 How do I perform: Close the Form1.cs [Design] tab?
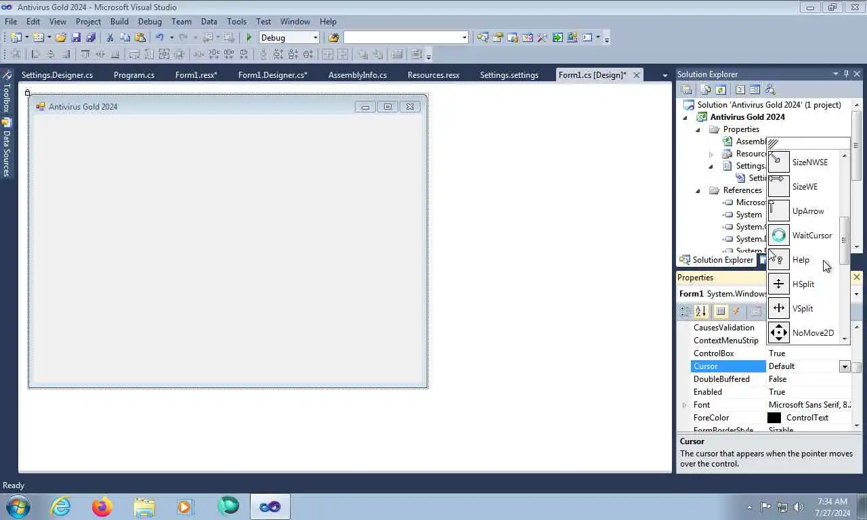pyautogui.click(x=637, y=75)
